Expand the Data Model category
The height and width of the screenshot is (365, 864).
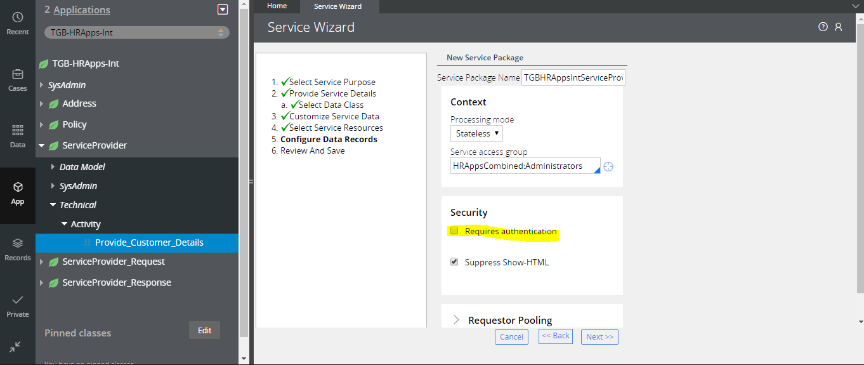pos(53,167)
